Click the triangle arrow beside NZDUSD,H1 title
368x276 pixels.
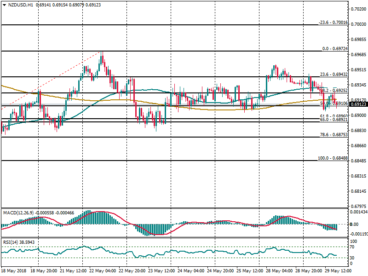tap(4, 4)
